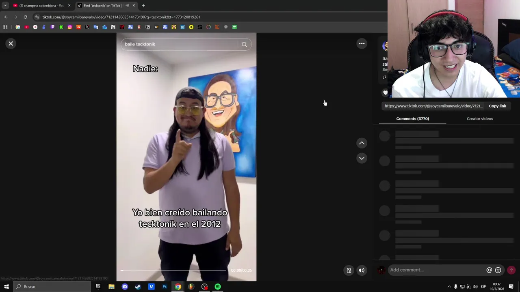Open the tab search dropdown arrow
This screenshot has height=292, width=520.
tap(5, 6)
